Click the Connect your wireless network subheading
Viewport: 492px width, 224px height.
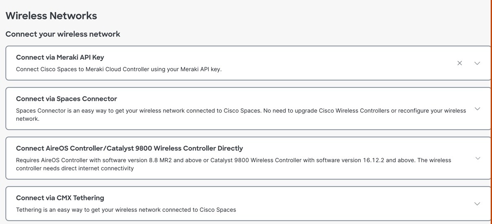(63, 34)
